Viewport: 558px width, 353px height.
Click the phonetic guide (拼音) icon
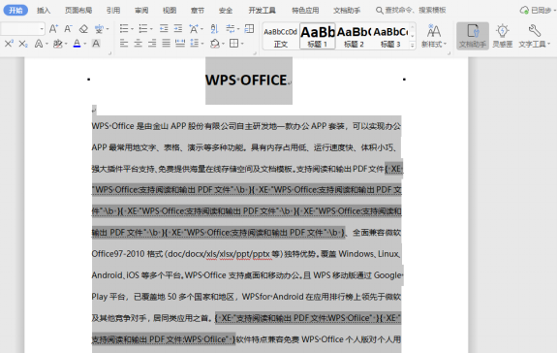pyautogui.click(x=99, y=29)
